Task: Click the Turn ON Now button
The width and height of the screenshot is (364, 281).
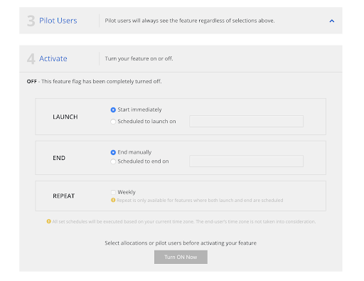Action: coord(181,257)
